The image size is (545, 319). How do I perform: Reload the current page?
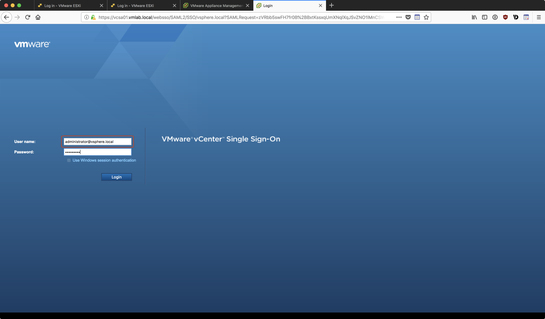click(x=28, y=17)
